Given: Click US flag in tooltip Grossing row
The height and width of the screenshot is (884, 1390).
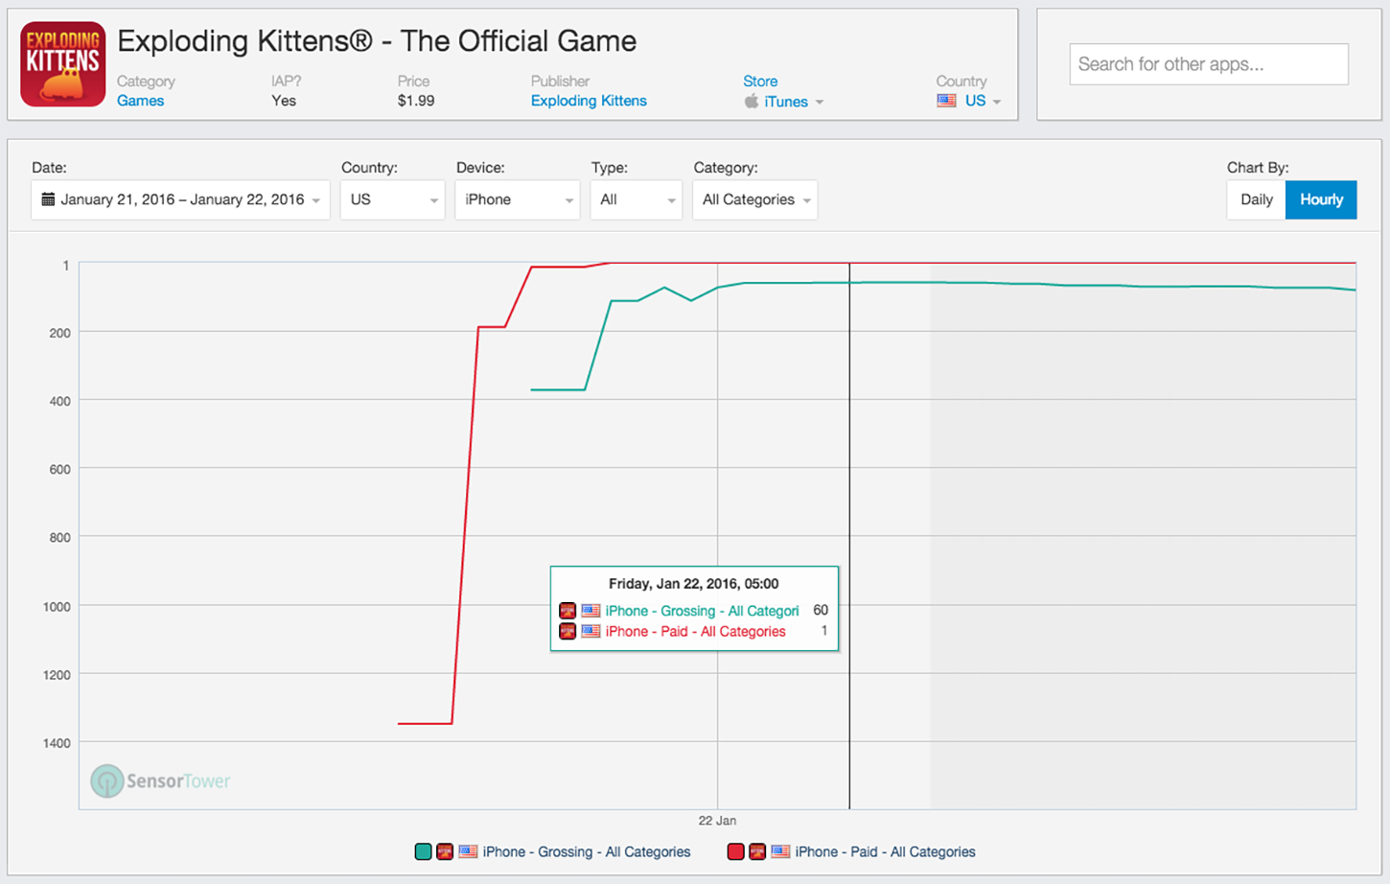Looking at the screenshot, I should click(x=591, y=611).
